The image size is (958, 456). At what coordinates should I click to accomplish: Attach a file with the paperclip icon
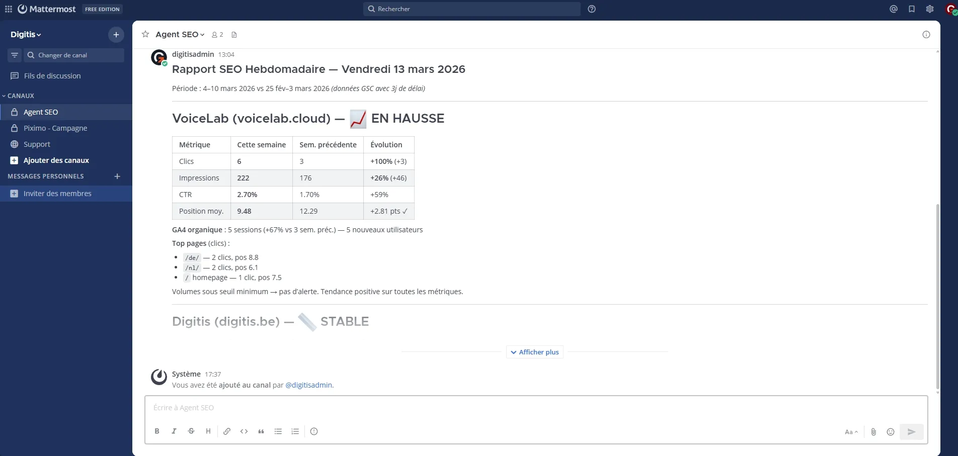click(873, 431)
